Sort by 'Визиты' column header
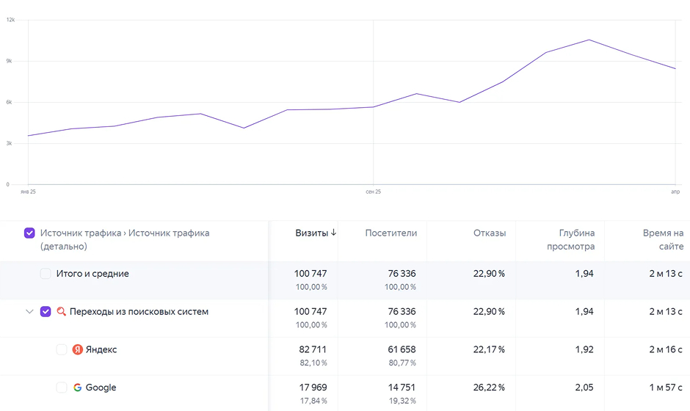This screenshot has width=690, height=411. click(311, 233)
